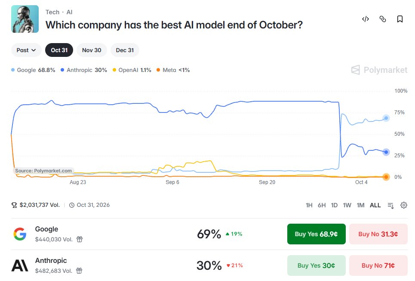Open the market robot thumbnail image
415x281 pixels.
25,19
